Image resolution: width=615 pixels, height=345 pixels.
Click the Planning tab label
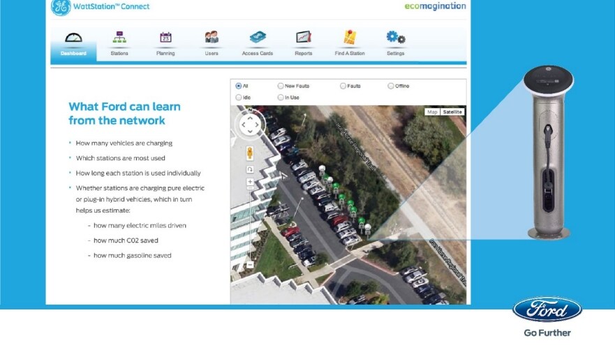click(x=165, y=53)
